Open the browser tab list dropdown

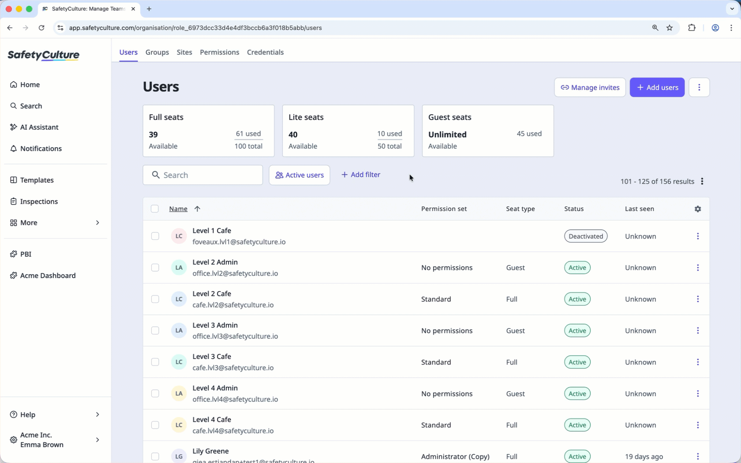coord(732,9)
